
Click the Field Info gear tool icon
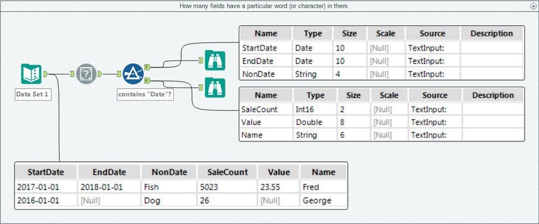pos(86,73)
